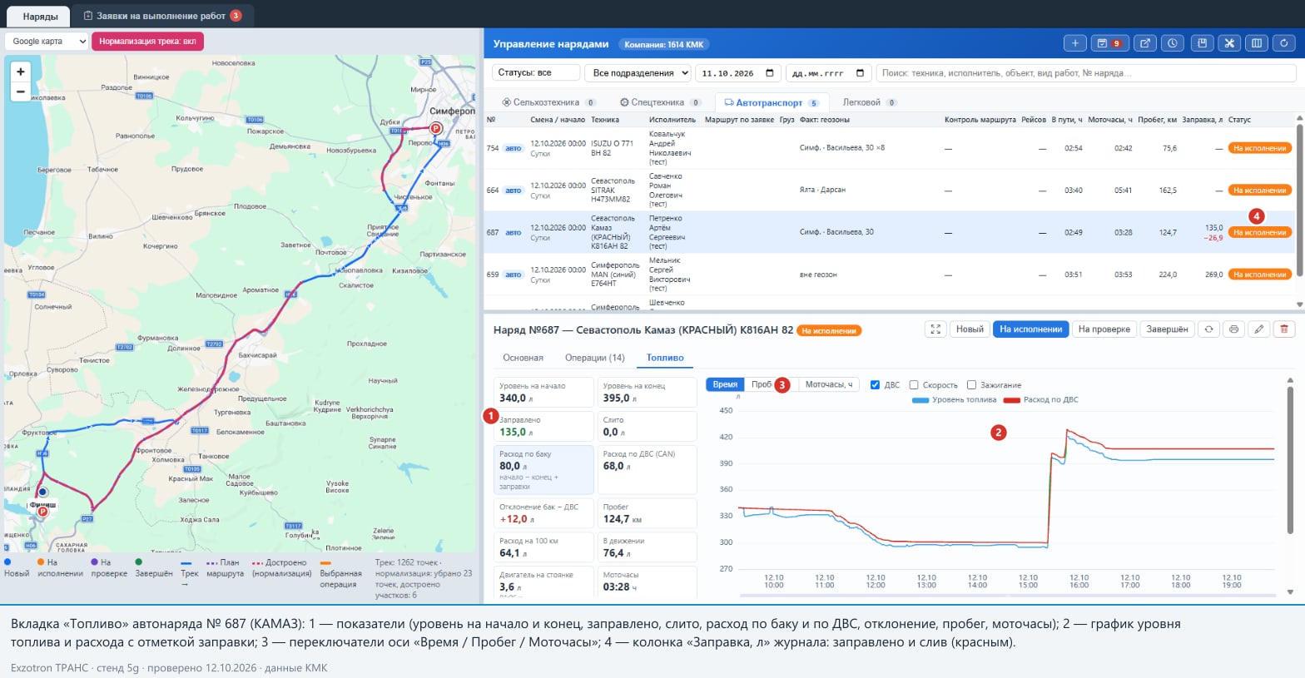Open the Все подразделения dropdown
Image resolution: width=1305 pixels, height=678 pixels.
638,73
